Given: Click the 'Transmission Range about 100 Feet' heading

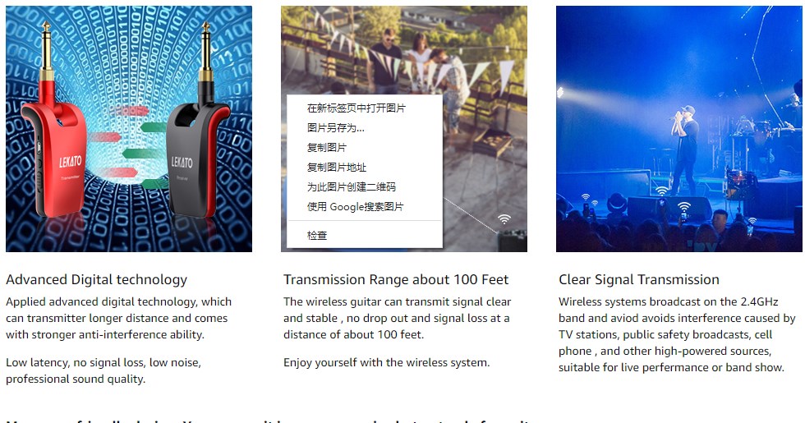Looking at the screenshot, I should click(x=396, y=280).
